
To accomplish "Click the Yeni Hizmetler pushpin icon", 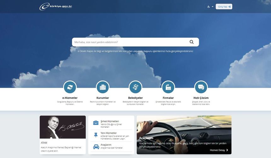I will coord(96,135).
